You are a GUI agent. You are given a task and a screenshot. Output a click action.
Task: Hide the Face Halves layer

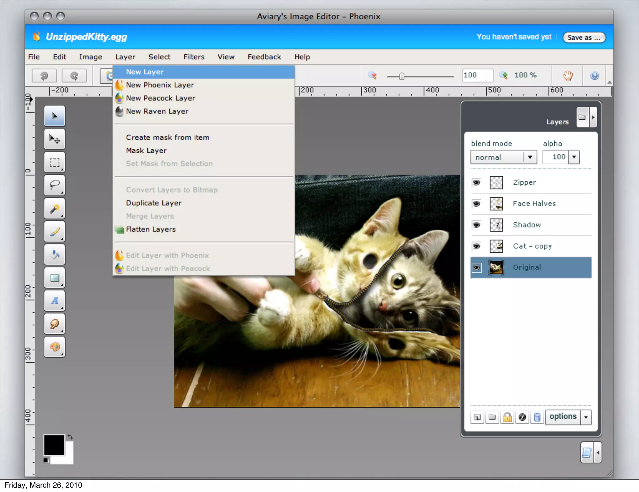pyautogui.click(x=476, y=204)
